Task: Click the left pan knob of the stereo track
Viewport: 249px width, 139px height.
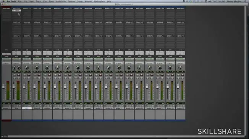Action: (x=14, y=68)
